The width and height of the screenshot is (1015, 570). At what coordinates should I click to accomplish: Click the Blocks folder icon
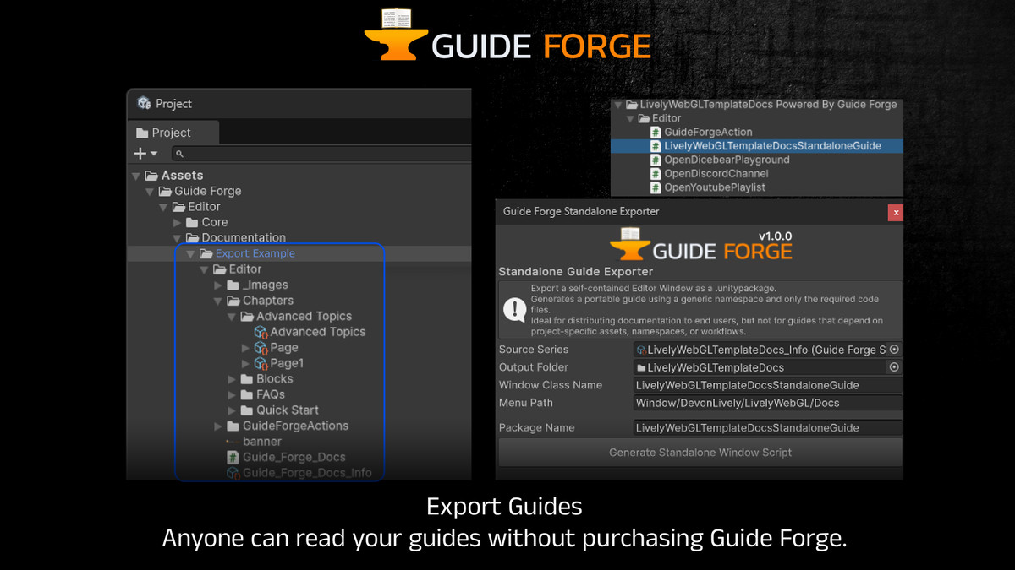[x=246, y=379]
